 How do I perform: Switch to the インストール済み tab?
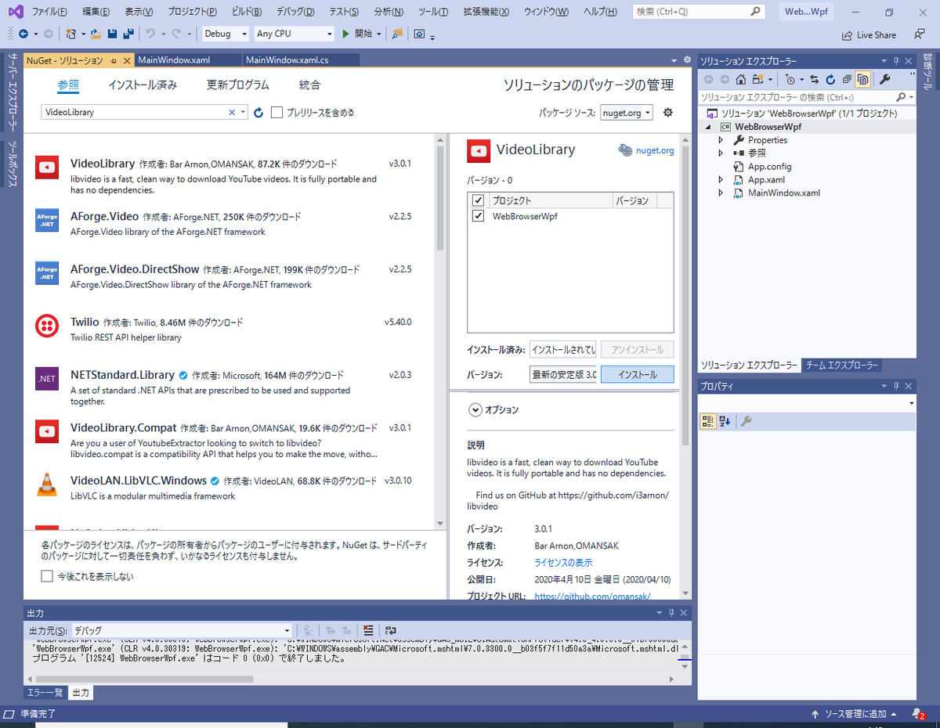143,85
